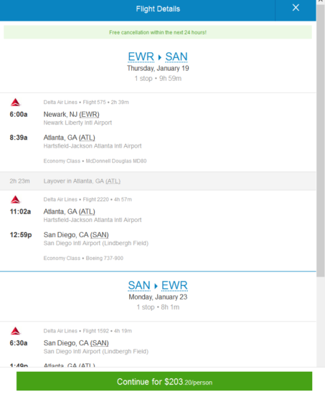
Task: Continue for $203.20 per person
Action: 164,381
